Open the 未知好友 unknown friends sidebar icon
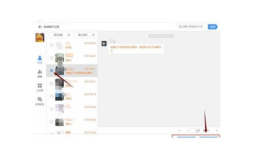 click(40, 101)
